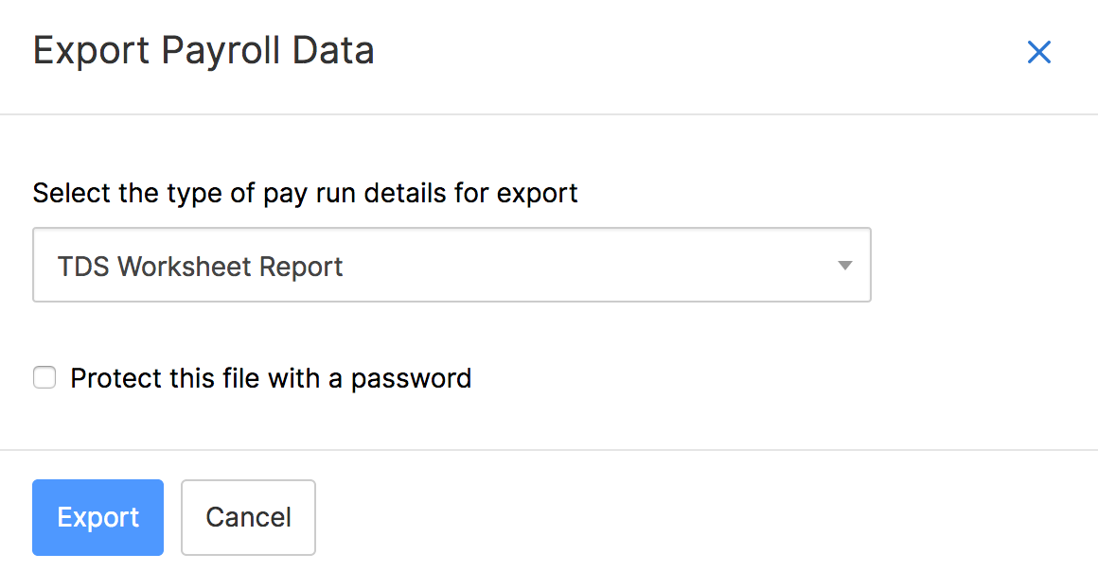Click the empty checkbox square
1098x571 pixels.
(44, 379)
